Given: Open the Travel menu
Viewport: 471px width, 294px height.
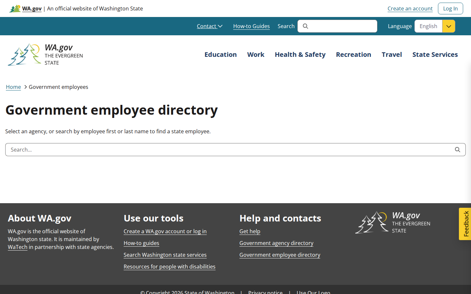Looking at the screenshot, I should [x=392, y=55].
